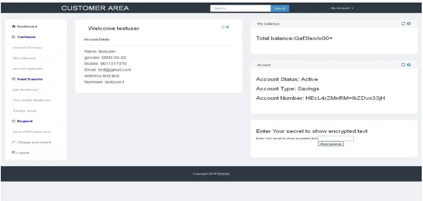Refresh the My balance panel

(403, 24)
